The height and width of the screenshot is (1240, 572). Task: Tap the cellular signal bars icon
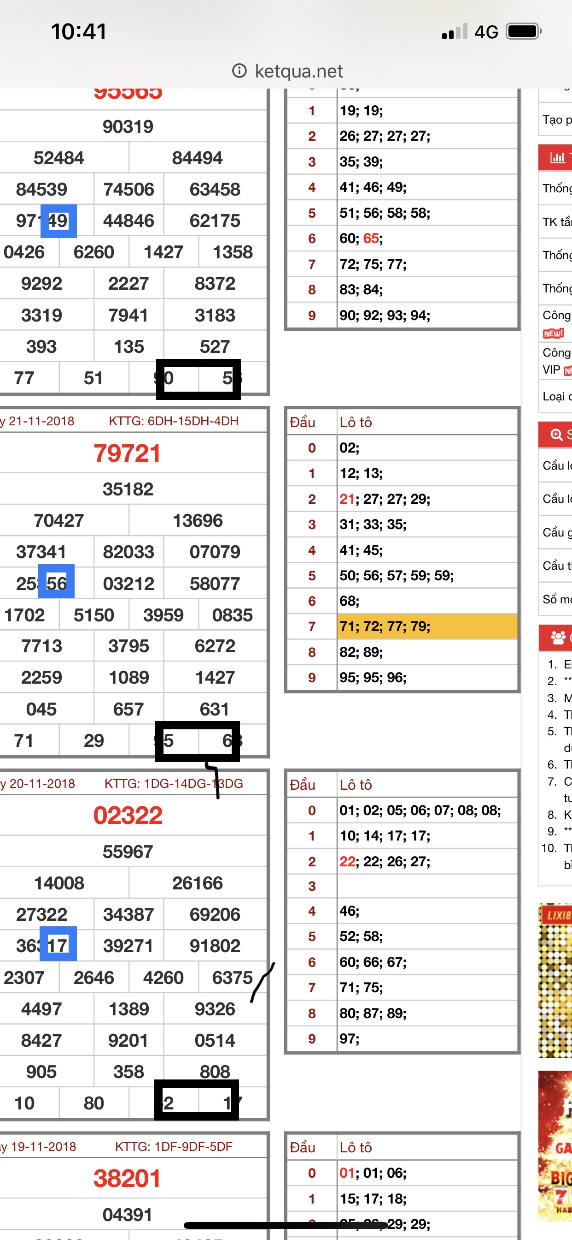tap(454, 32)
